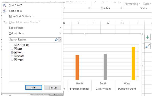Click the Davis William axis label
Viewport: 153px width, 98px height.
click(x=103, y=89)
